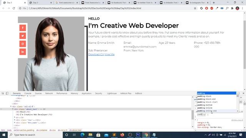This screenshot has height=138, width=246.
Task: Select the h1 Creative Web Developer DOM line
Action: tap(34, 115)
